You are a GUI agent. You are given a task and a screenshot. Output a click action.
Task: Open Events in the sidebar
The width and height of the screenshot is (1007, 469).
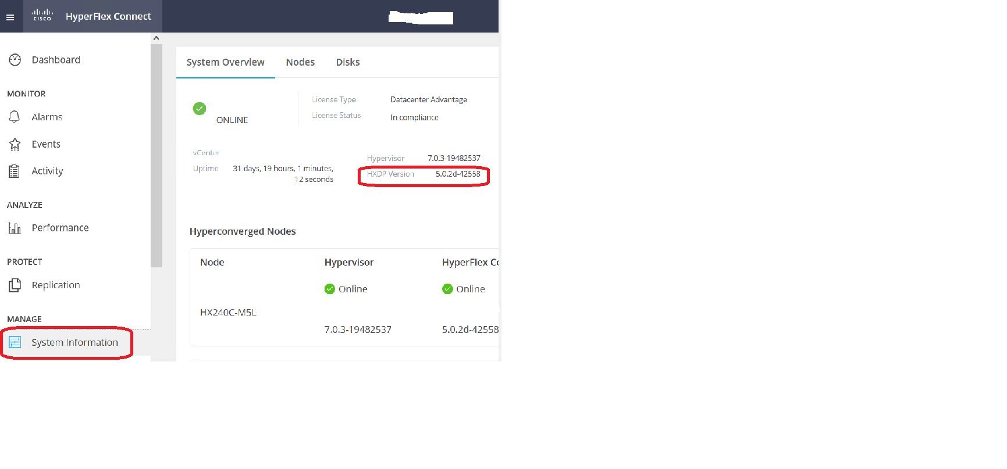[46, 144]
